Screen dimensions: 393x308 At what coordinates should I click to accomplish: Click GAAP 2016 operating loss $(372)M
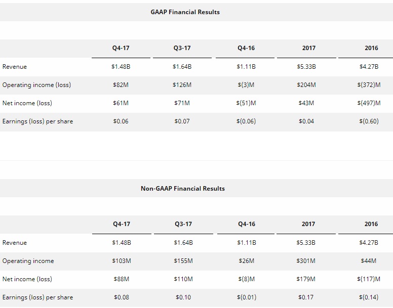(x=369, y=85)
